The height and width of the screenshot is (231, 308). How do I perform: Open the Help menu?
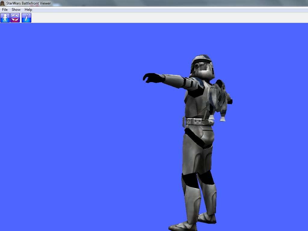point(28,10)
